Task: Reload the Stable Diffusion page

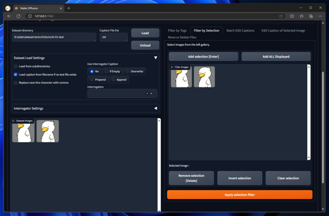Action: (18, 16)
